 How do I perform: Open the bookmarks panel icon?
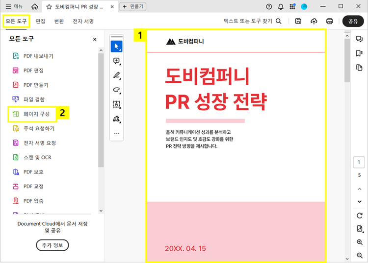click(x=359, y=53)
